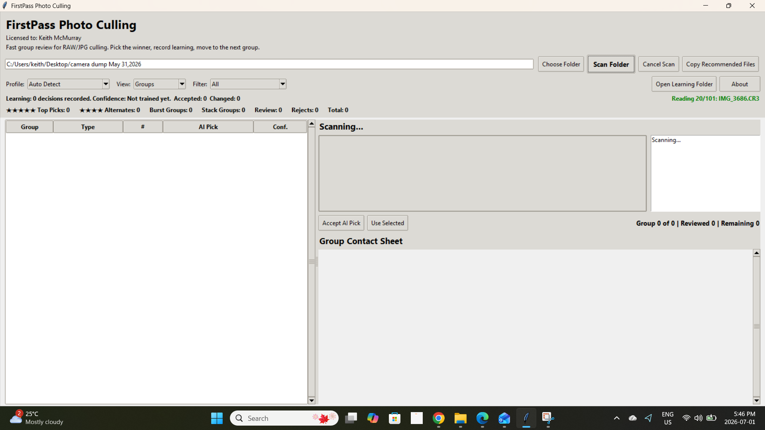Click contact sheet scrollbar up arrow

(756, 253)
